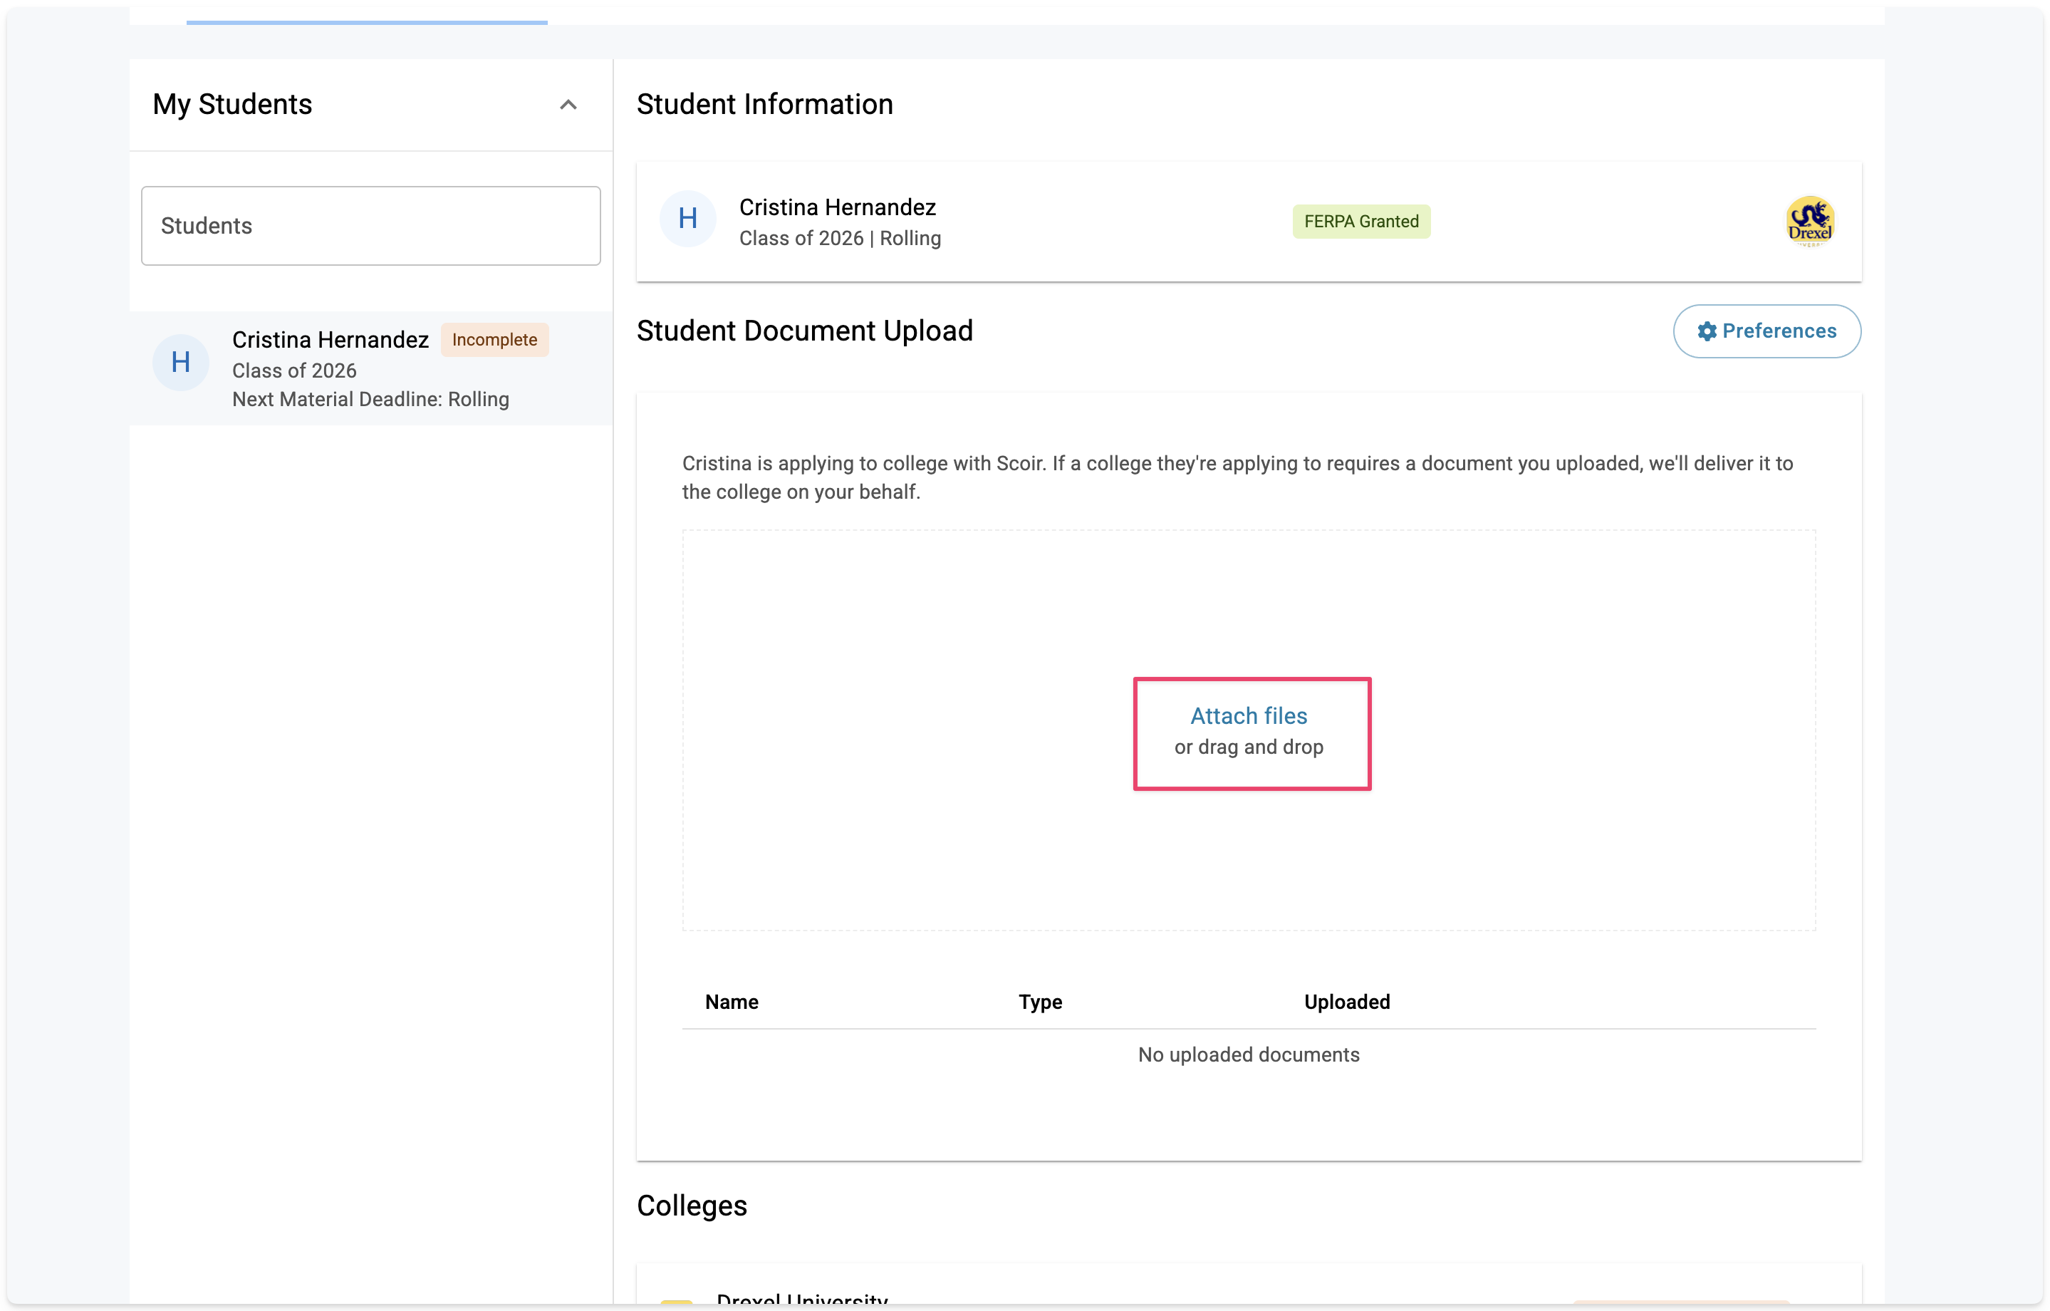
Task: Click the Drexel University logo icon
Action: [1809, 222]
